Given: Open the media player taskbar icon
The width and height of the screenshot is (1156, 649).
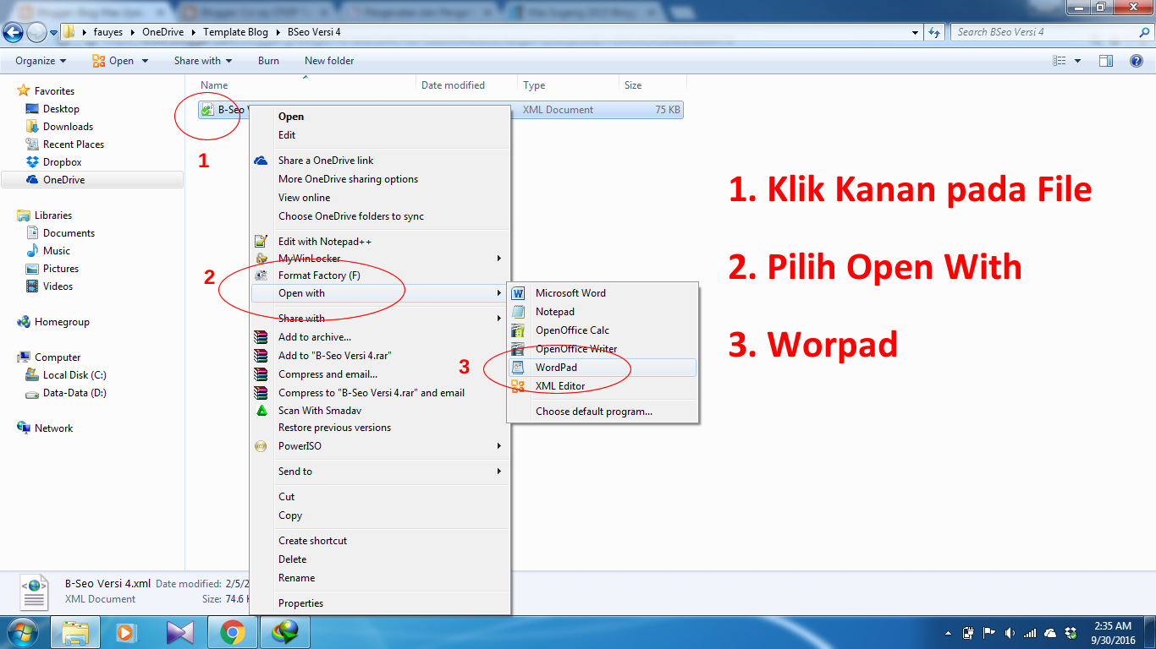Looking at the screenshot, I should (x=126, y=632).
